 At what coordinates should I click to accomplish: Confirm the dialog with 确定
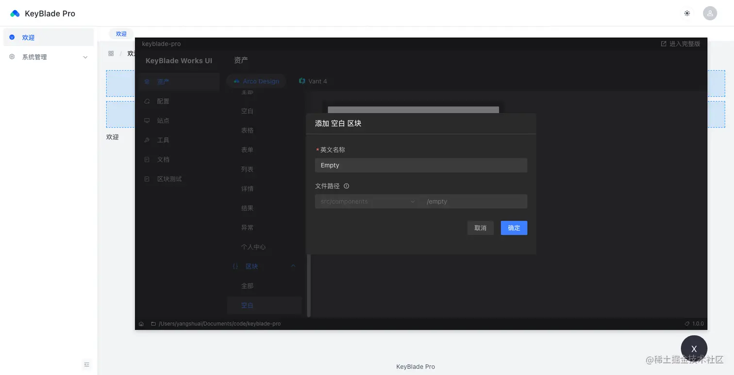click(x=514, y=228)
